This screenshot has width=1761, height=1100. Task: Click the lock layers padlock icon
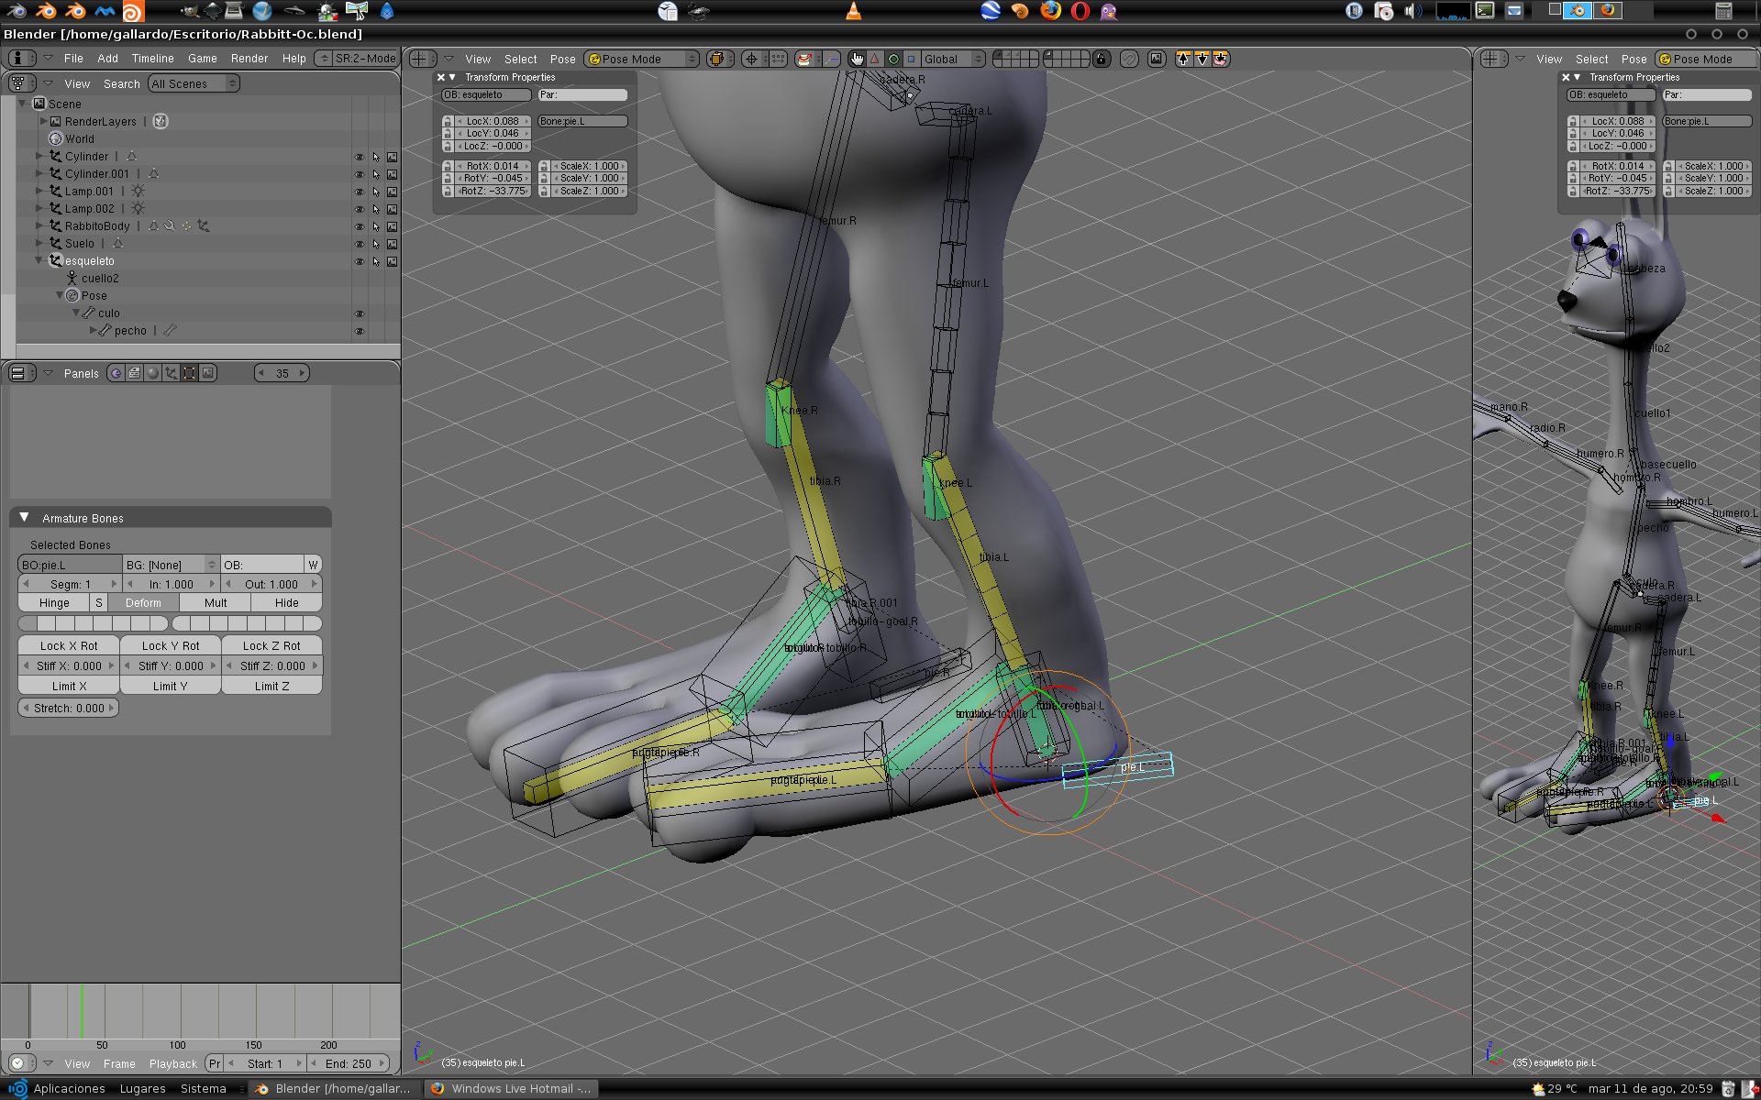1102,59
